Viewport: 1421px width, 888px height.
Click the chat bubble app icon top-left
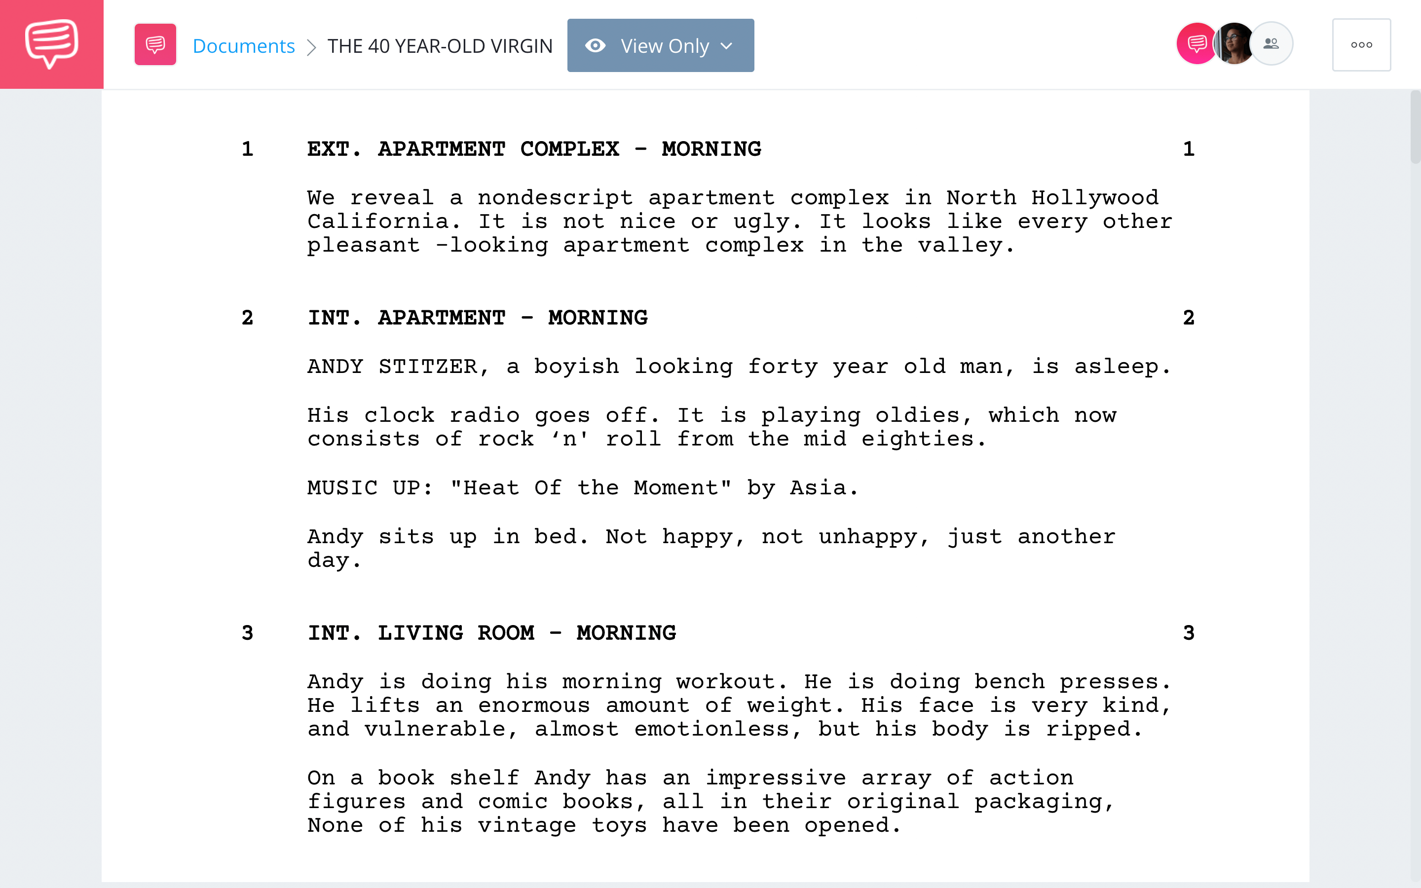click(51, 44)
